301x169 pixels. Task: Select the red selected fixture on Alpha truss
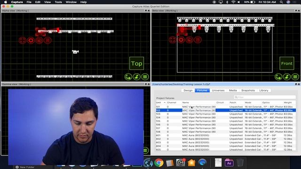[40, 31]
